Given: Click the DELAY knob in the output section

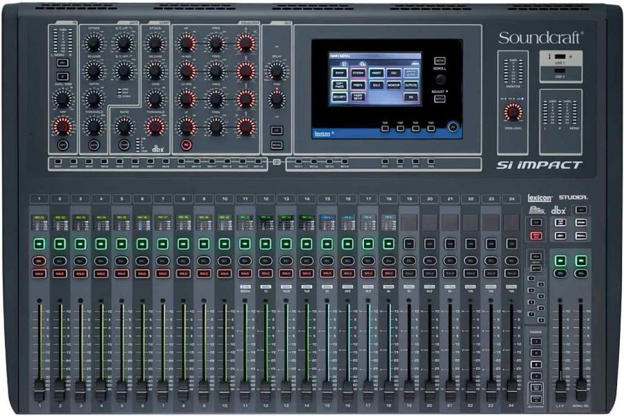Looking at the screenshot, I should (x=277, y=71).
